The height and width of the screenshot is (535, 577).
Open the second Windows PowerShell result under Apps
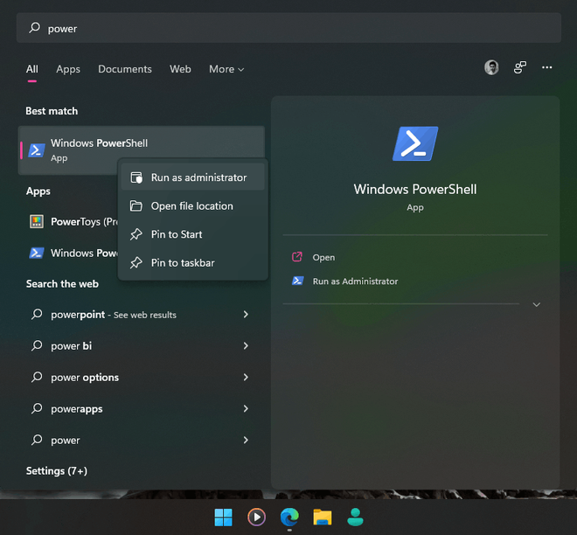tap(73, 254)
